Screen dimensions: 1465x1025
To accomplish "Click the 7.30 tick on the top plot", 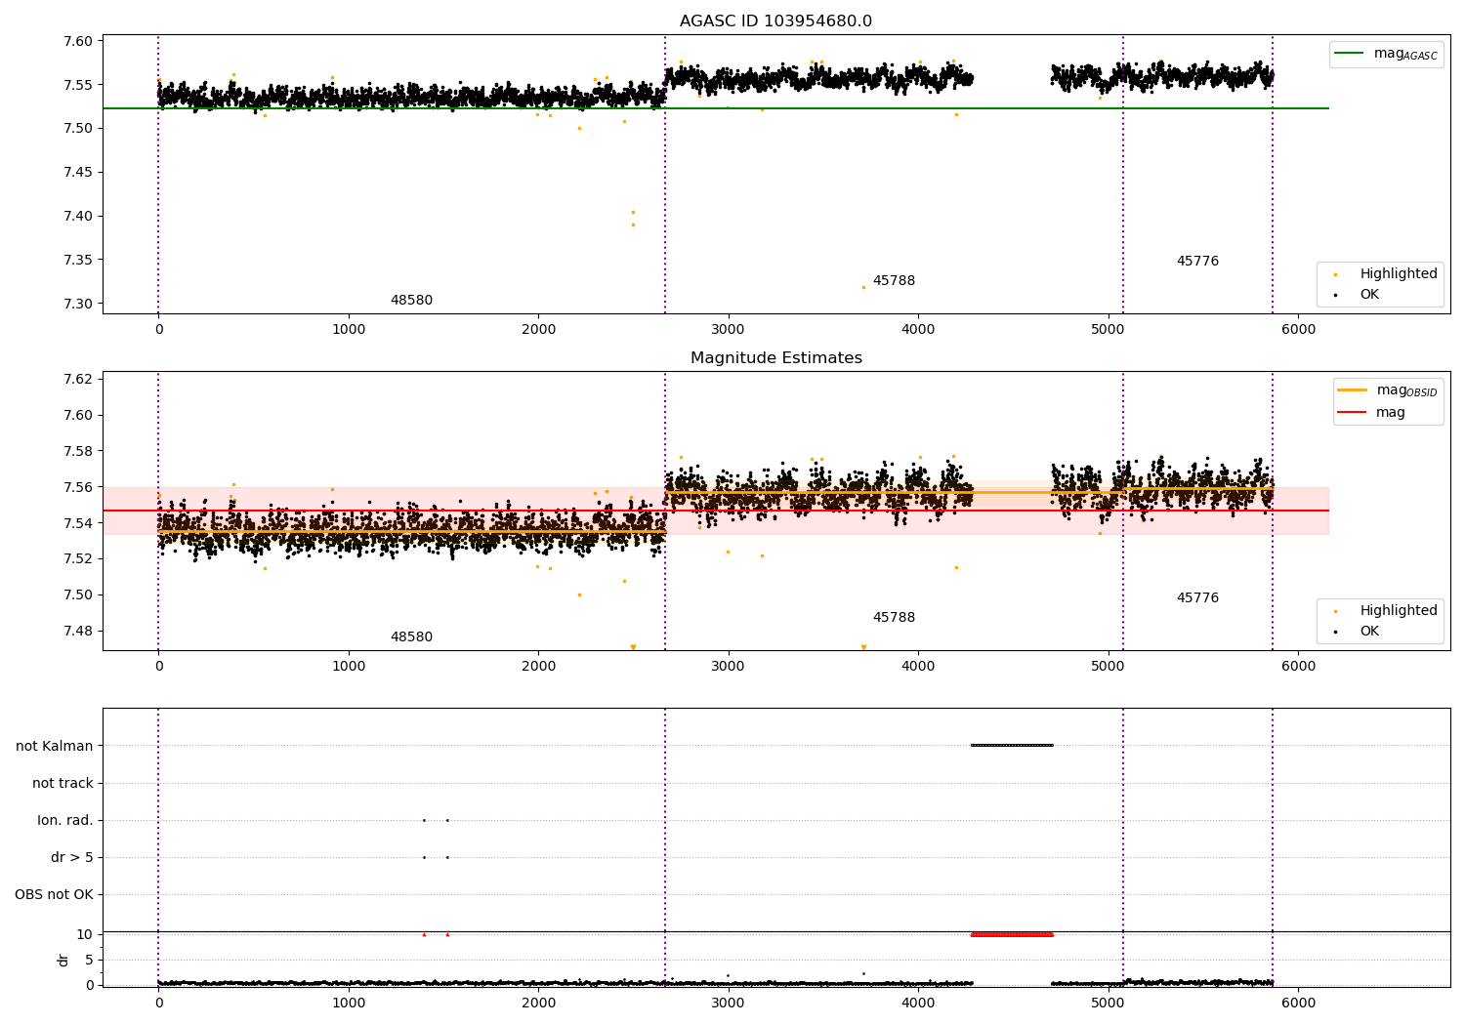I will pyautogui.click(x=79, y=304).
